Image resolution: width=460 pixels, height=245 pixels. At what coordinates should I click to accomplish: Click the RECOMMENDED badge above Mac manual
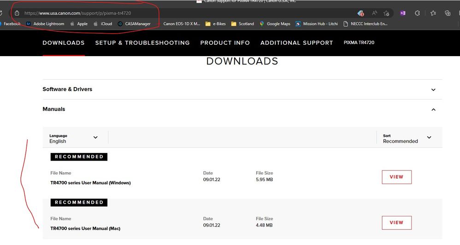[79, 203]
